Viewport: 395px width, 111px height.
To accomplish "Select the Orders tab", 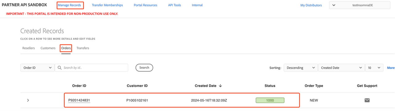I will tap(66, 48).
